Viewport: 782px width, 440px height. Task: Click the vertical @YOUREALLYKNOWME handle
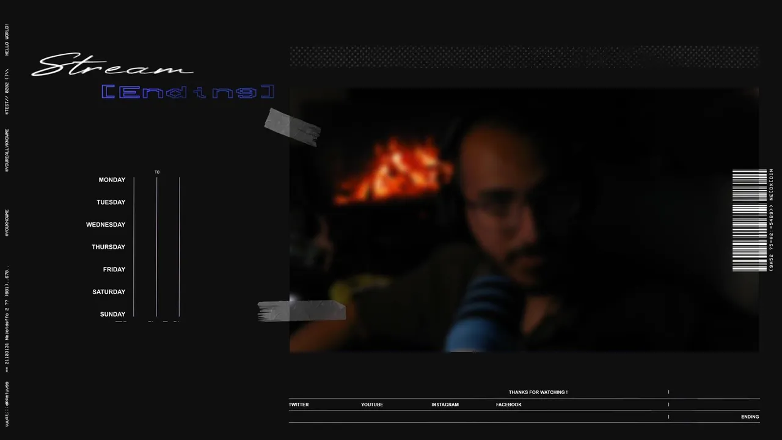[x=7, y=150]
